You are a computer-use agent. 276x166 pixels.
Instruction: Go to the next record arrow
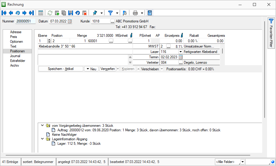[x=25, y=13]
